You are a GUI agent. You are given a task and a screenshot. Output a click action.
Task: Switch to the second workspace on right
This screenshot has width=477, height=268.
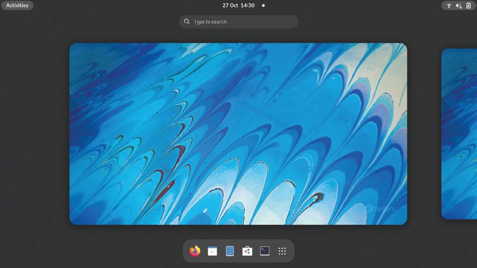(459, 134)
